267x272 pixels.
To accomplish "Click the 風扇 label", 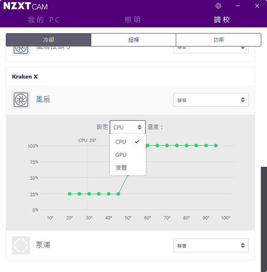I will point(43,100).
